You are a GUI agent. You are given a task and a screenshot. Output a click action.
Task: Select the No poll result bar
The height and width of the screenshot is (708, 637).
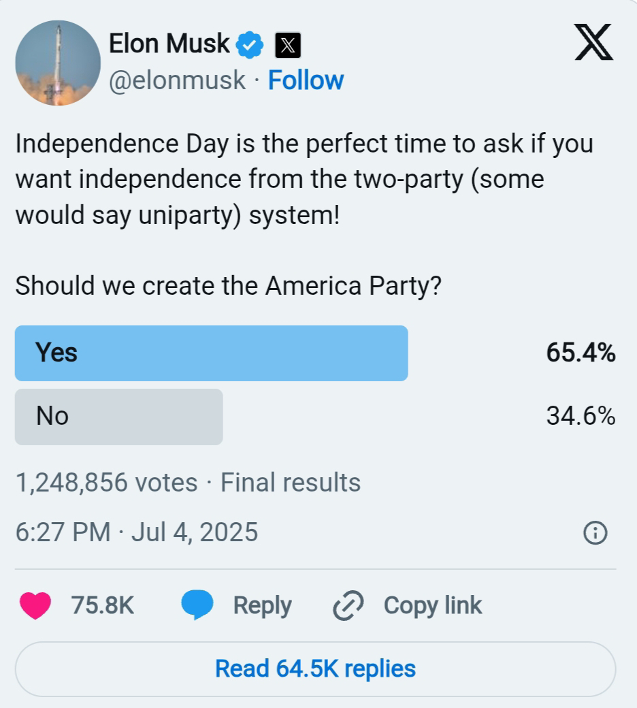click(119, 417)
